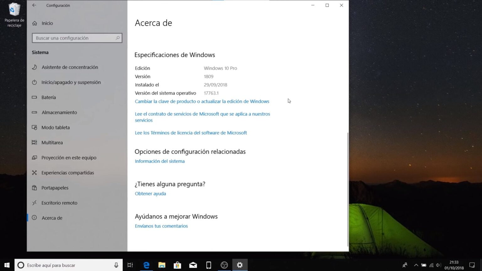Open File Explorer from taskbar
Screen dimensions: 482x271
pos(162,265)
